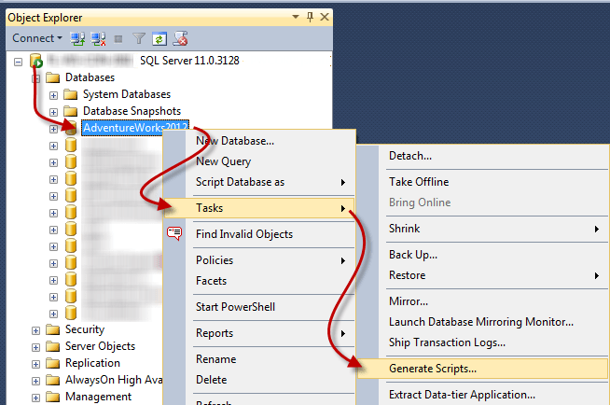Select Mirror... in Tasks submenu
610x405 pixels.
coord(482,301)
